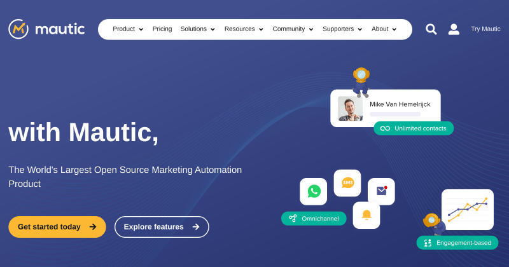The height and width of the screenshot is (267, 509).
Task: Click the SMS speech bubble icon tile
Action: pyautogui.click(x=347, y=183)
